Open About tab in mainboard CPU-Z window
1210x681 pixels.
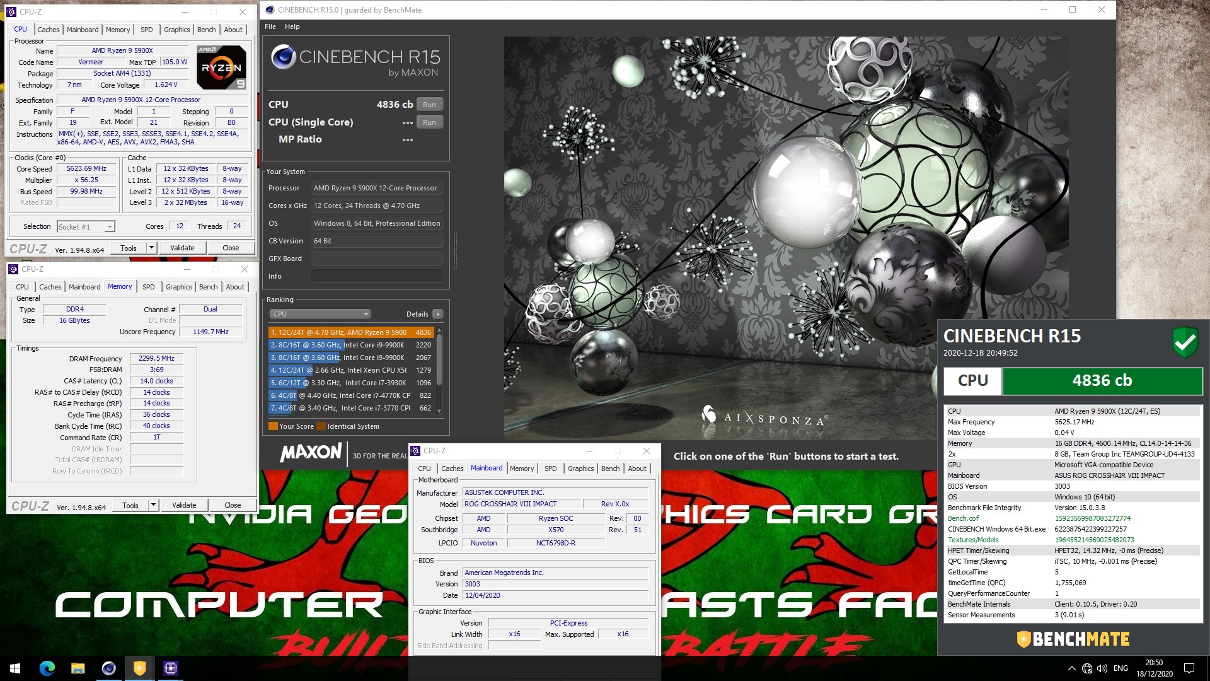point(637,469)
